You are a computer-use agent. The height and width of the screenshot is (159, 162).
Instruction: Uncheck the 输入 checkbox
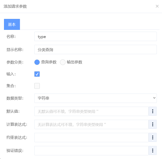pyautogui.click(x=37, y=74)
